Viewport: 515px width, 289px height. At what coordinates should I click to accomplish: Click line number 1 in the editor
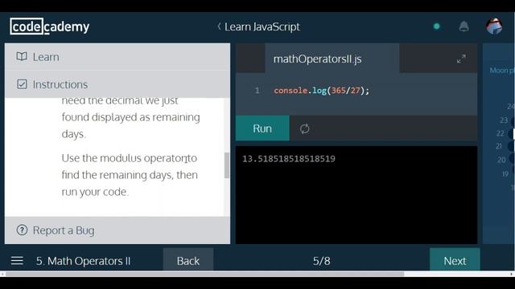tap(257, 91)
